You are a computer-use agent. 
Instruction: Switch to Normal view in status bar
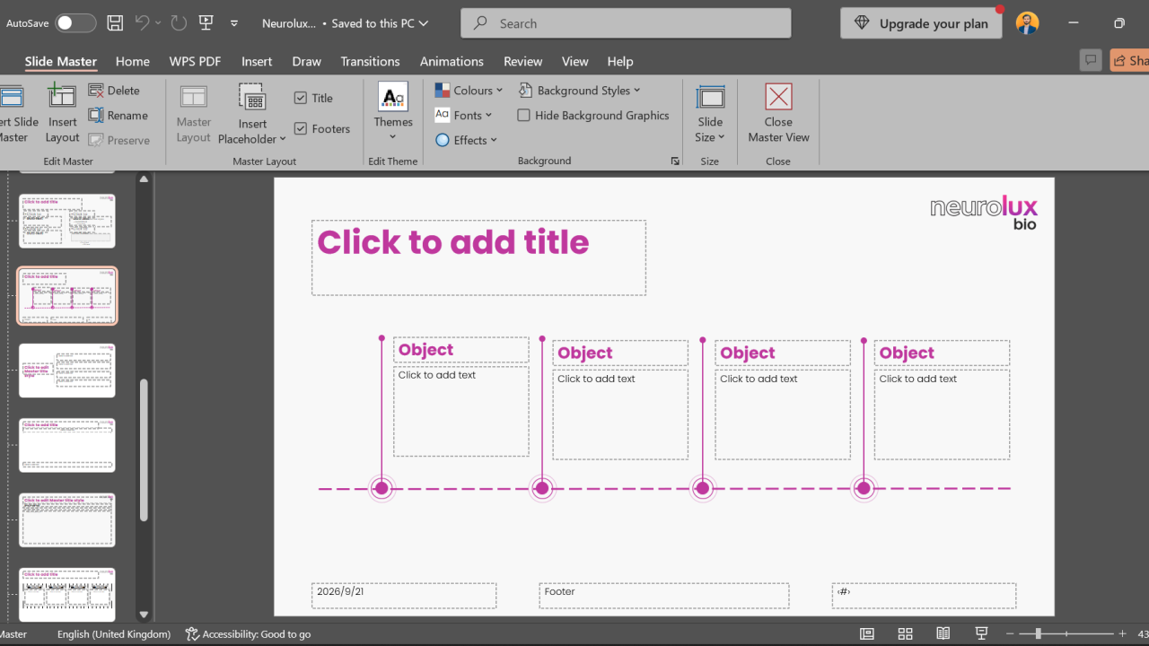(867, 634)
